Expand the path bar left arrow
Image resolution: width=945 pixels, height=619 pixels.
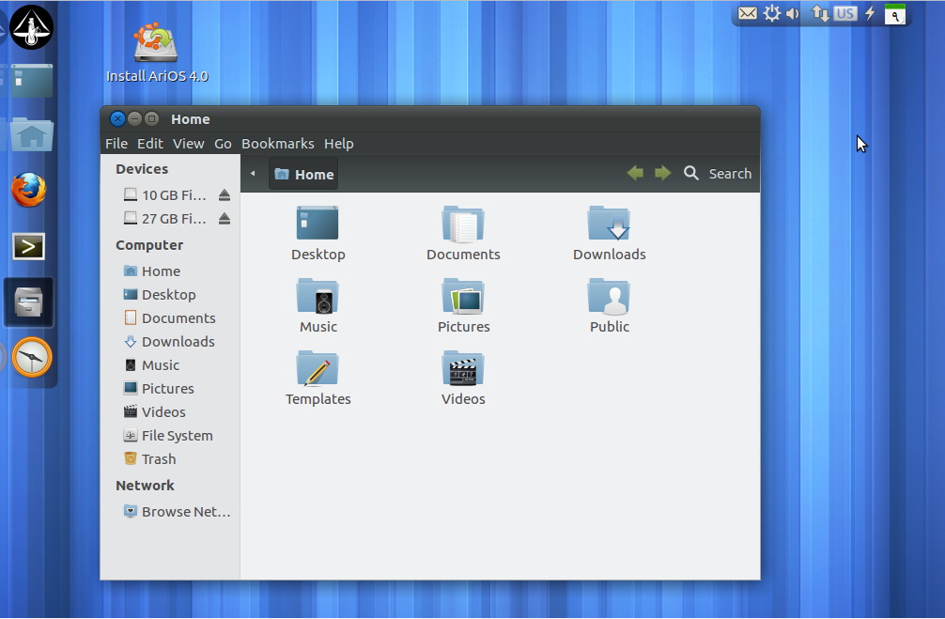coord(253,174)
